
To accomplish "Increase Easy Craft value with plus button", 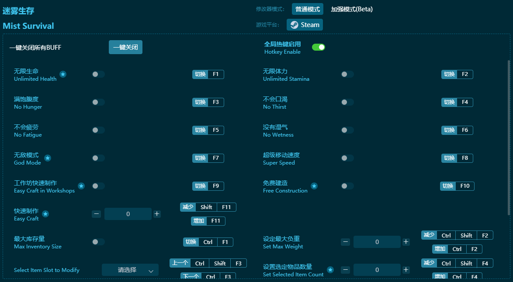I will (157, 214).
